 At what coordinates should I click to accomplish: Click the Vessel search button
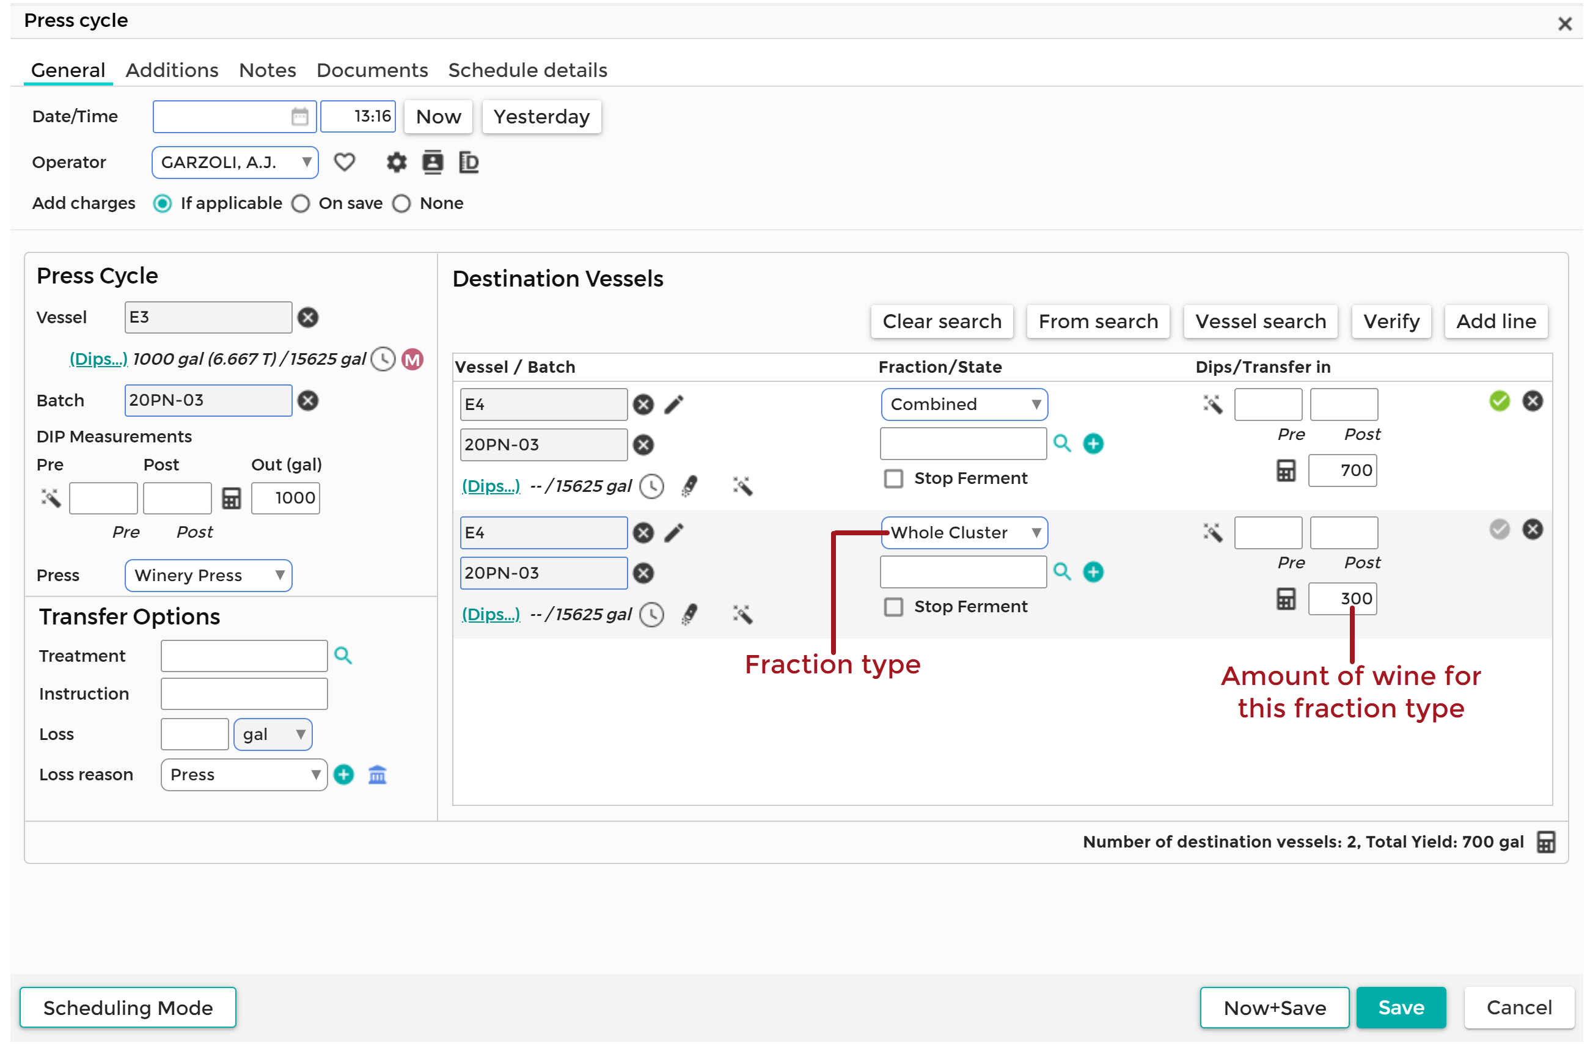coord(1261,322)
